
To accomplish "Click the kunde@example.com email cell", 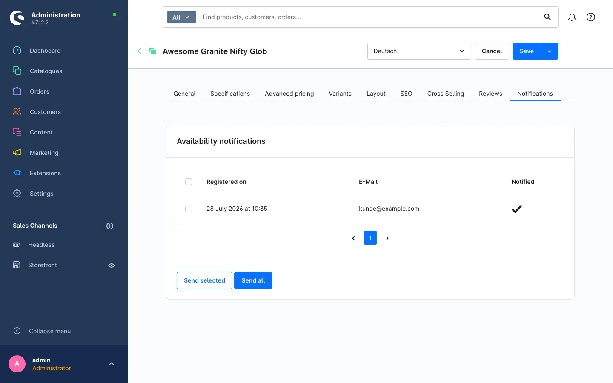I will click(389, 209).
